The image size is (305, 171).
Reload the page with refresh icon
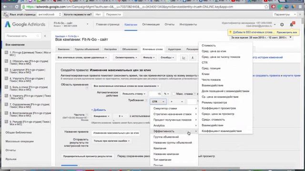pyautogui.click(x=17, y=7)
